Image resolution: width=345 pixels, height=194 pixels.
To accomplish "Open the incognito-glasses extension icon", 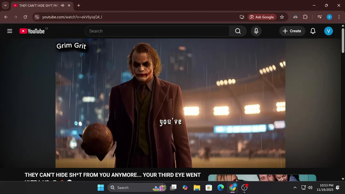I will click(x=295, y=17).
